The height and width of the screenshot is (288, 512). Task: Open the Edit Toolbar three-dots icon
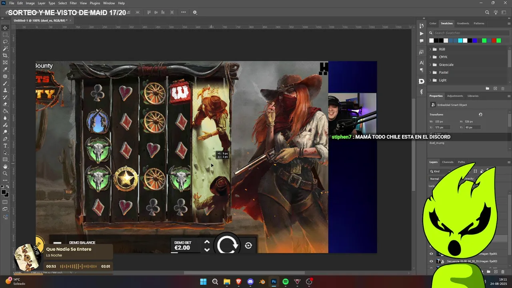click(5, 180)
